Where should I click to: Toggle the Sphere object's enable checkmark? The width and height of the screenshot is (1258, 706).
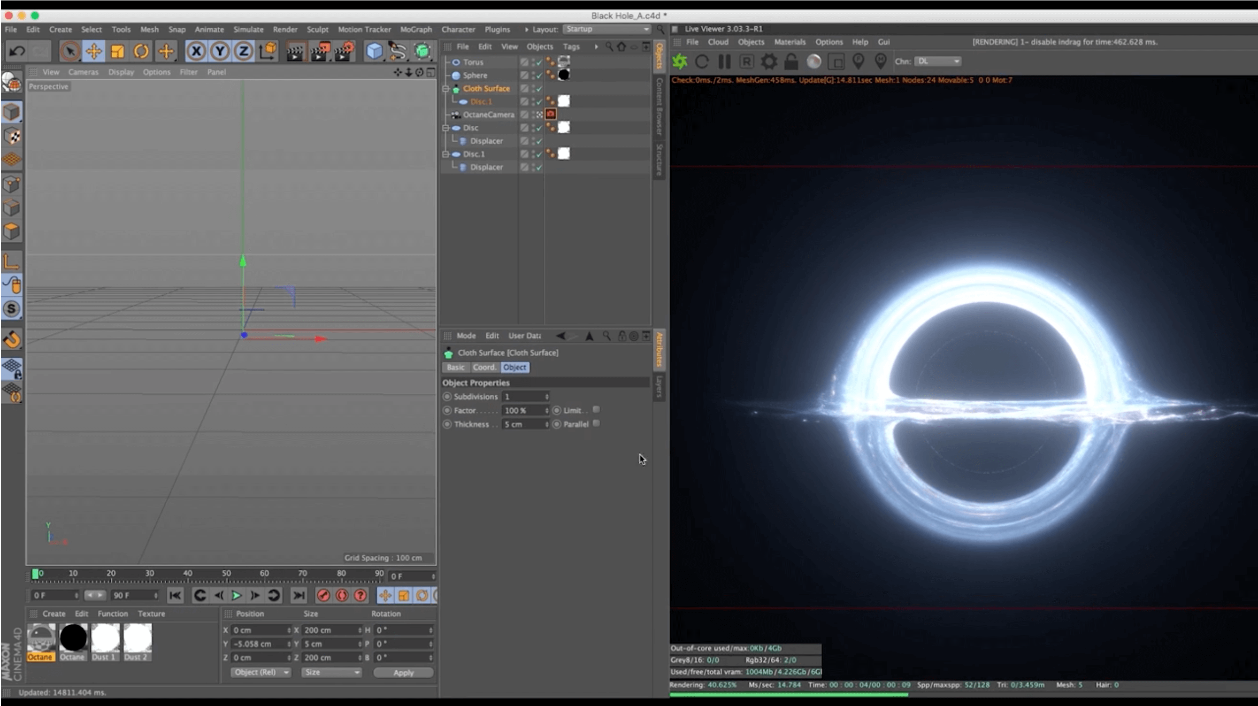[539, 76]
